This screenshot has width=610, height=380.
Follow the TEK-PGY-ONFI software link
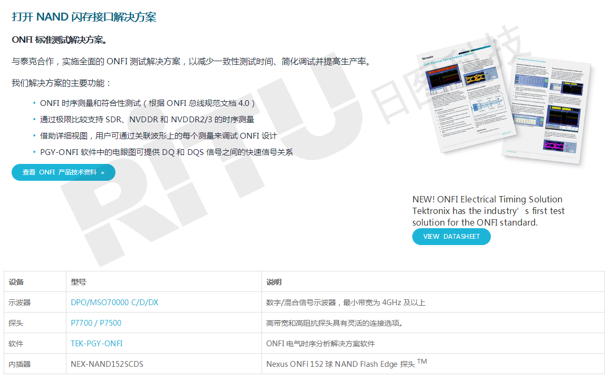96,344
